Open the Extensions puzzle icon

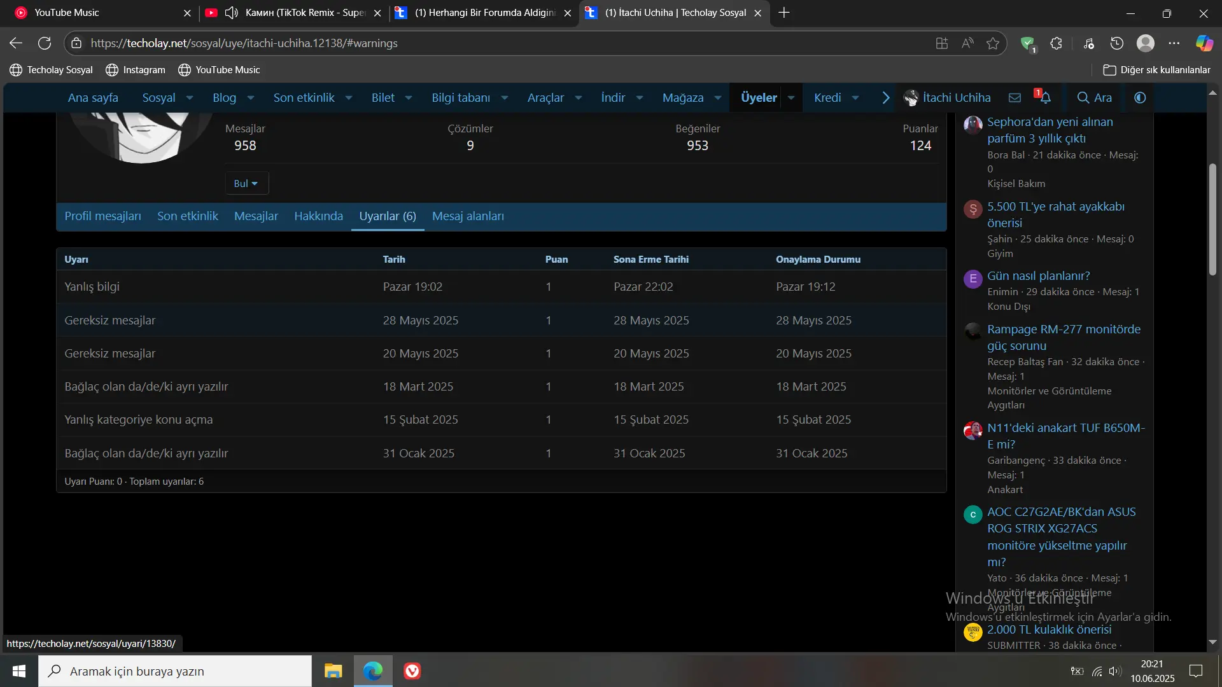tap(1057, 43)
